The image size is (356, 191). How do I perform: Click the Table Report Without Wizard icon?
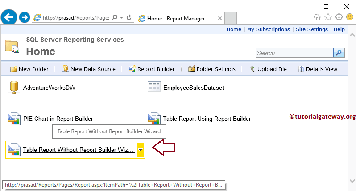14,150
